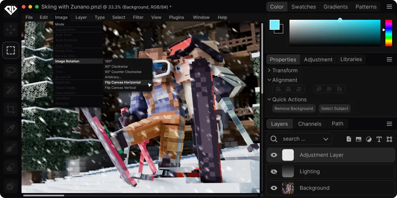
Task: Open the View menu
Action: 156,17
